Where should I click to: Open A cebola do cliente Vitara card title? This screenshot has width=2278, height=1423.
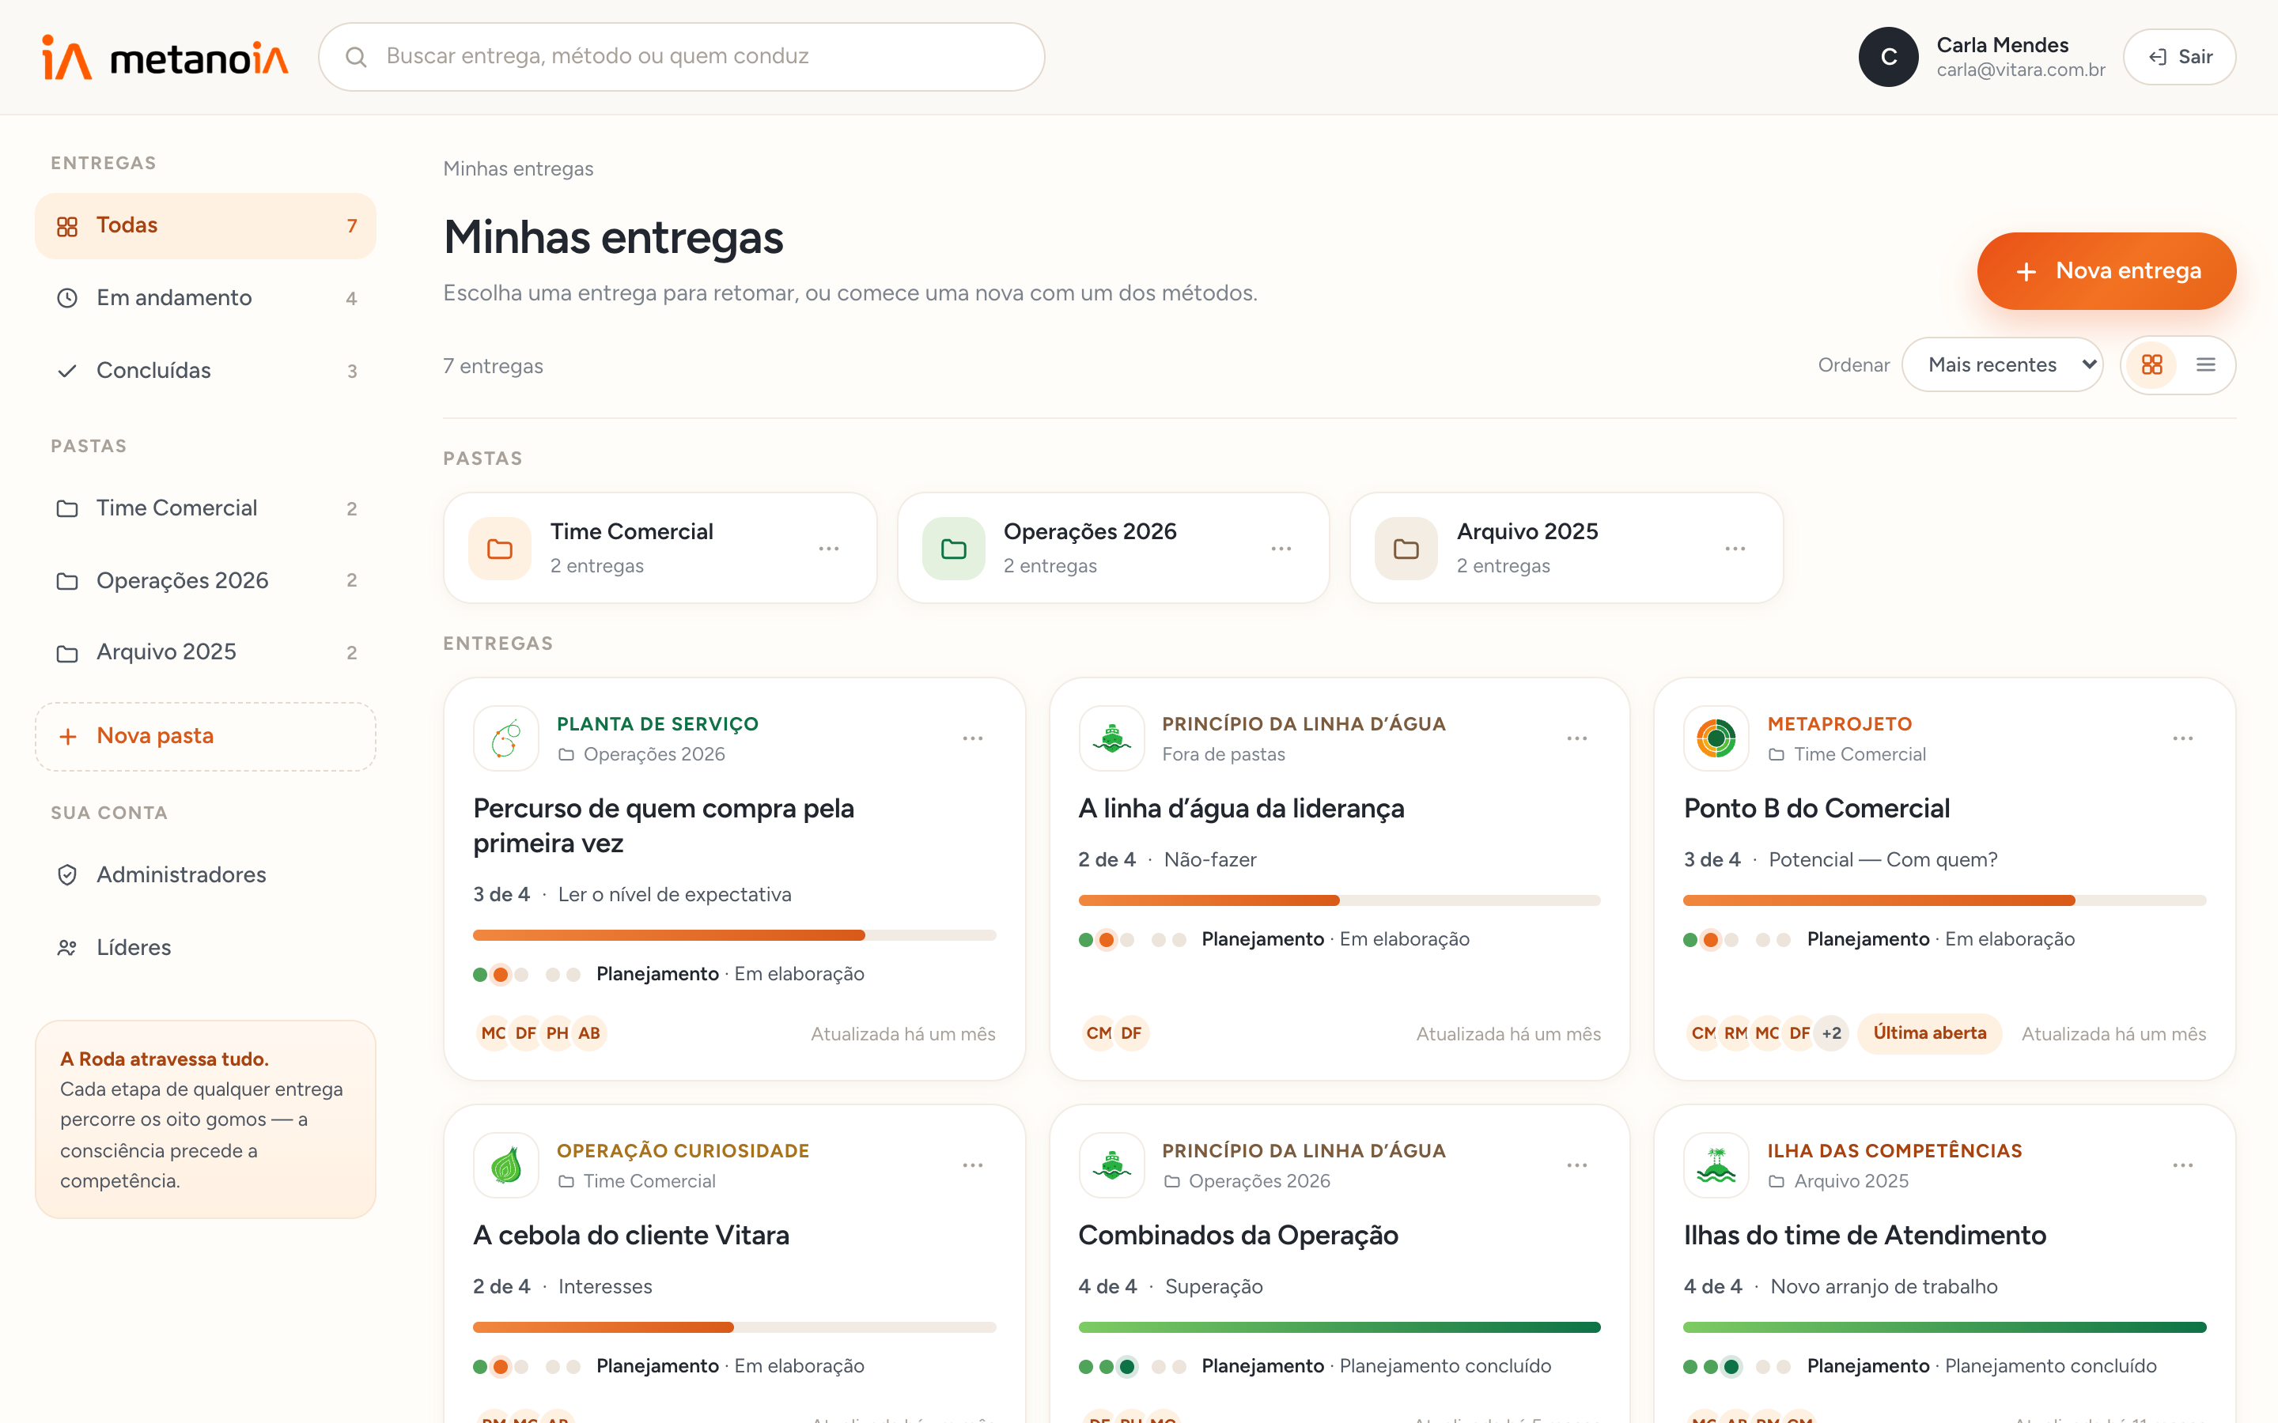click(630, 1236)
